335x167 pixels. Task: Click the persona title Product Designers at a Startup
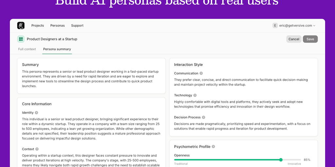[52, 39]
